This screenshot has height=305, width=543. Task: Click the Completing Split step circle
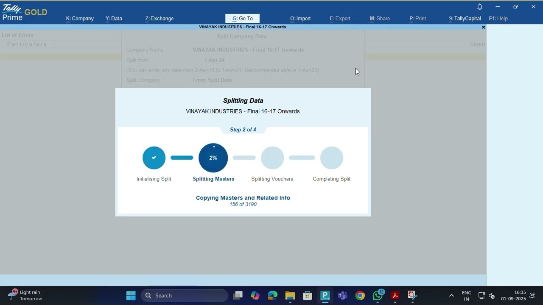pyautogui.click(x=332, y=158)
